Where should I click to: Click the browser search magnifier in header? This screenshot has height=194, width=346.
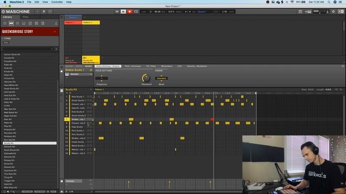pyautogui.click(x=44, y=11)
